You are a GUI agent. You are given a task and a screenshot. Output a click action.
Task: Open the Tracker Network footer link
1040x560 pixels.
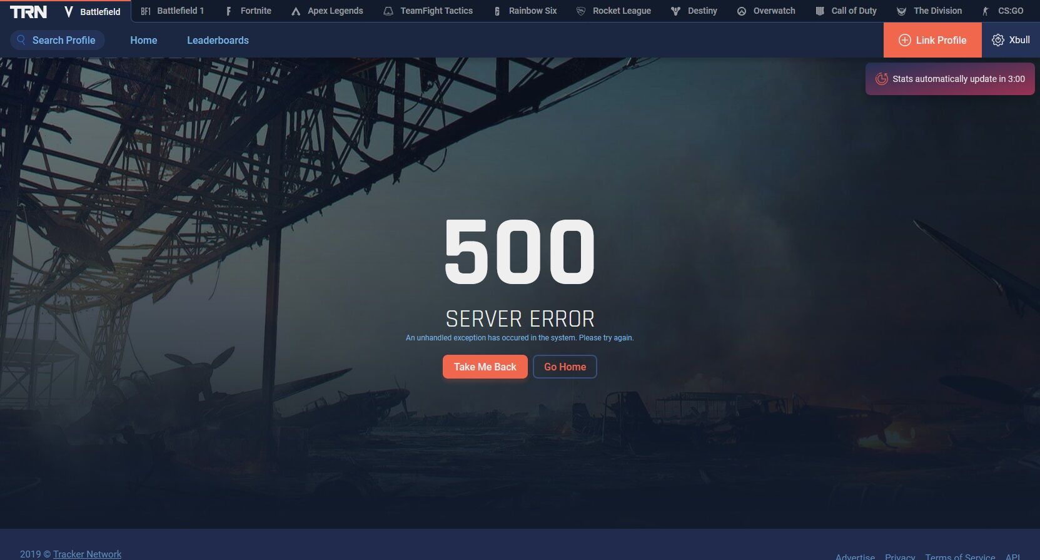click(87, 554)
